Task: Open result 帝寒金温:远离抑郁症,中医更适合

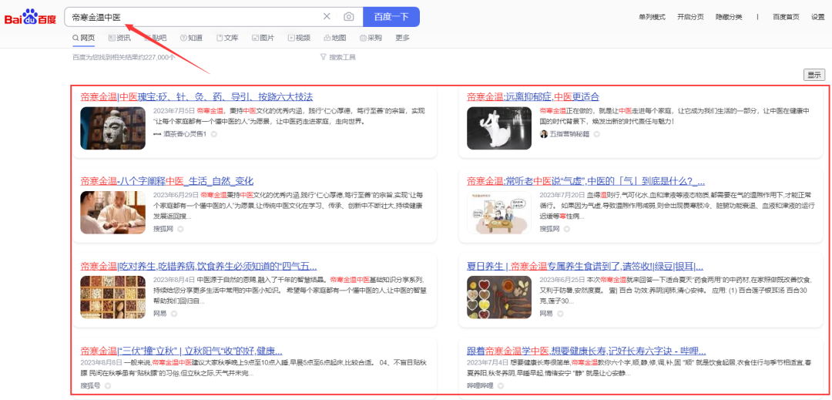Action: point(533,97)
